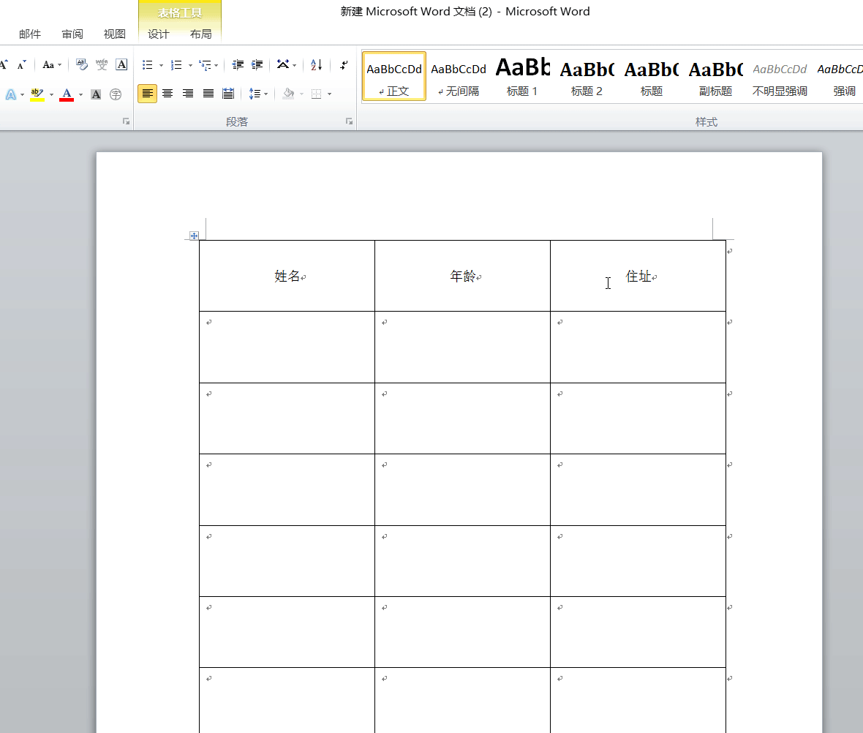This screenshot has width=863, height=733.
Task: Open the 设计 table tools tab
Action: click(159, 34)
